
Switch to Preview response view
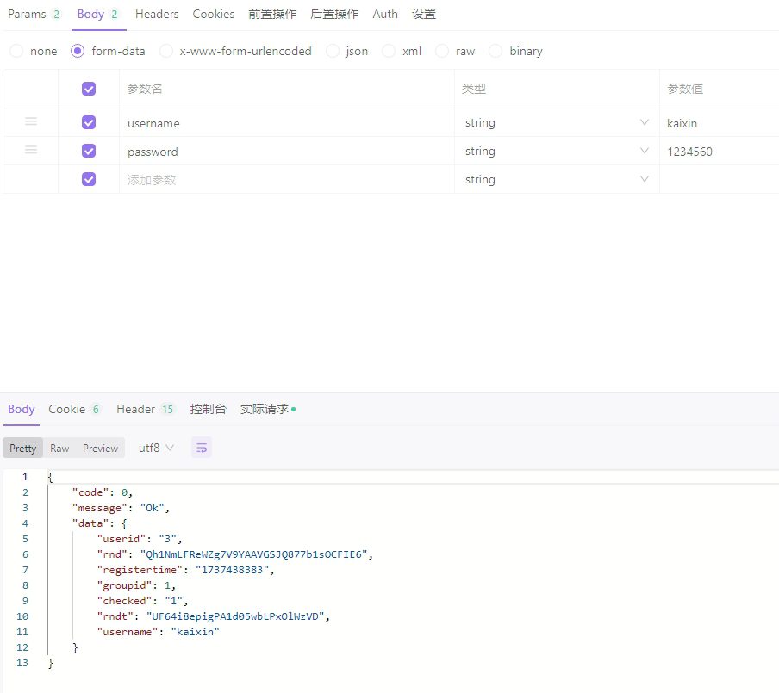pos(100,448)
